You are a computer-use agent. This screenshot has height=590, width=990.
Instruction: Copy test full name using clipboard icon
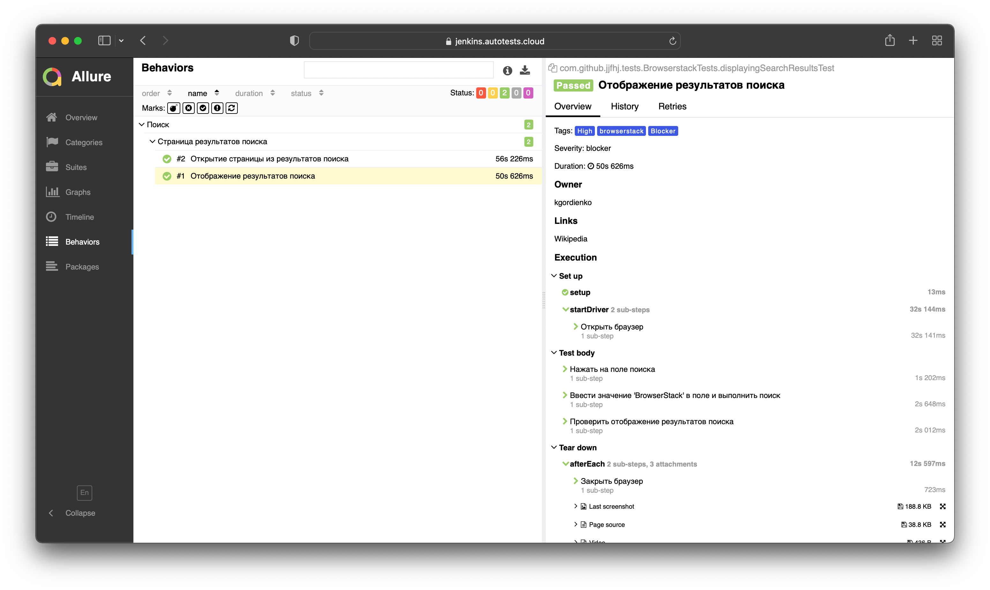pyautogui.click(x=552, y=68)
